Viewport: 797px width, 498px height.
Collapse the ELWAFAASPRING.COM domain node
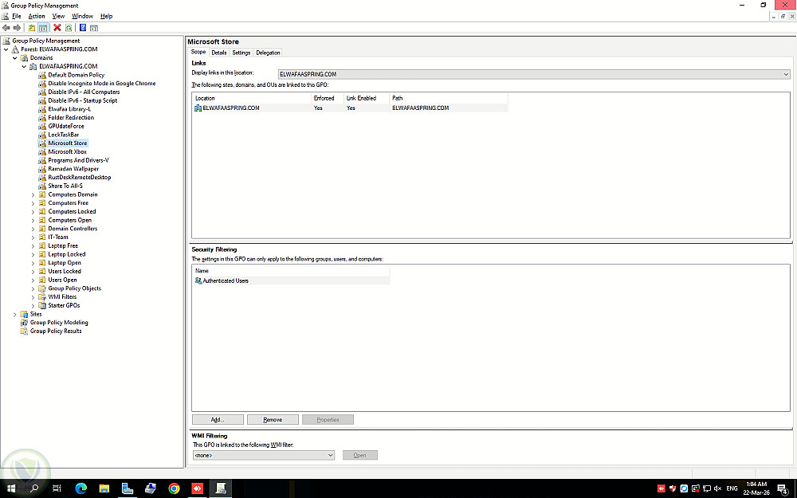(24, 67)
